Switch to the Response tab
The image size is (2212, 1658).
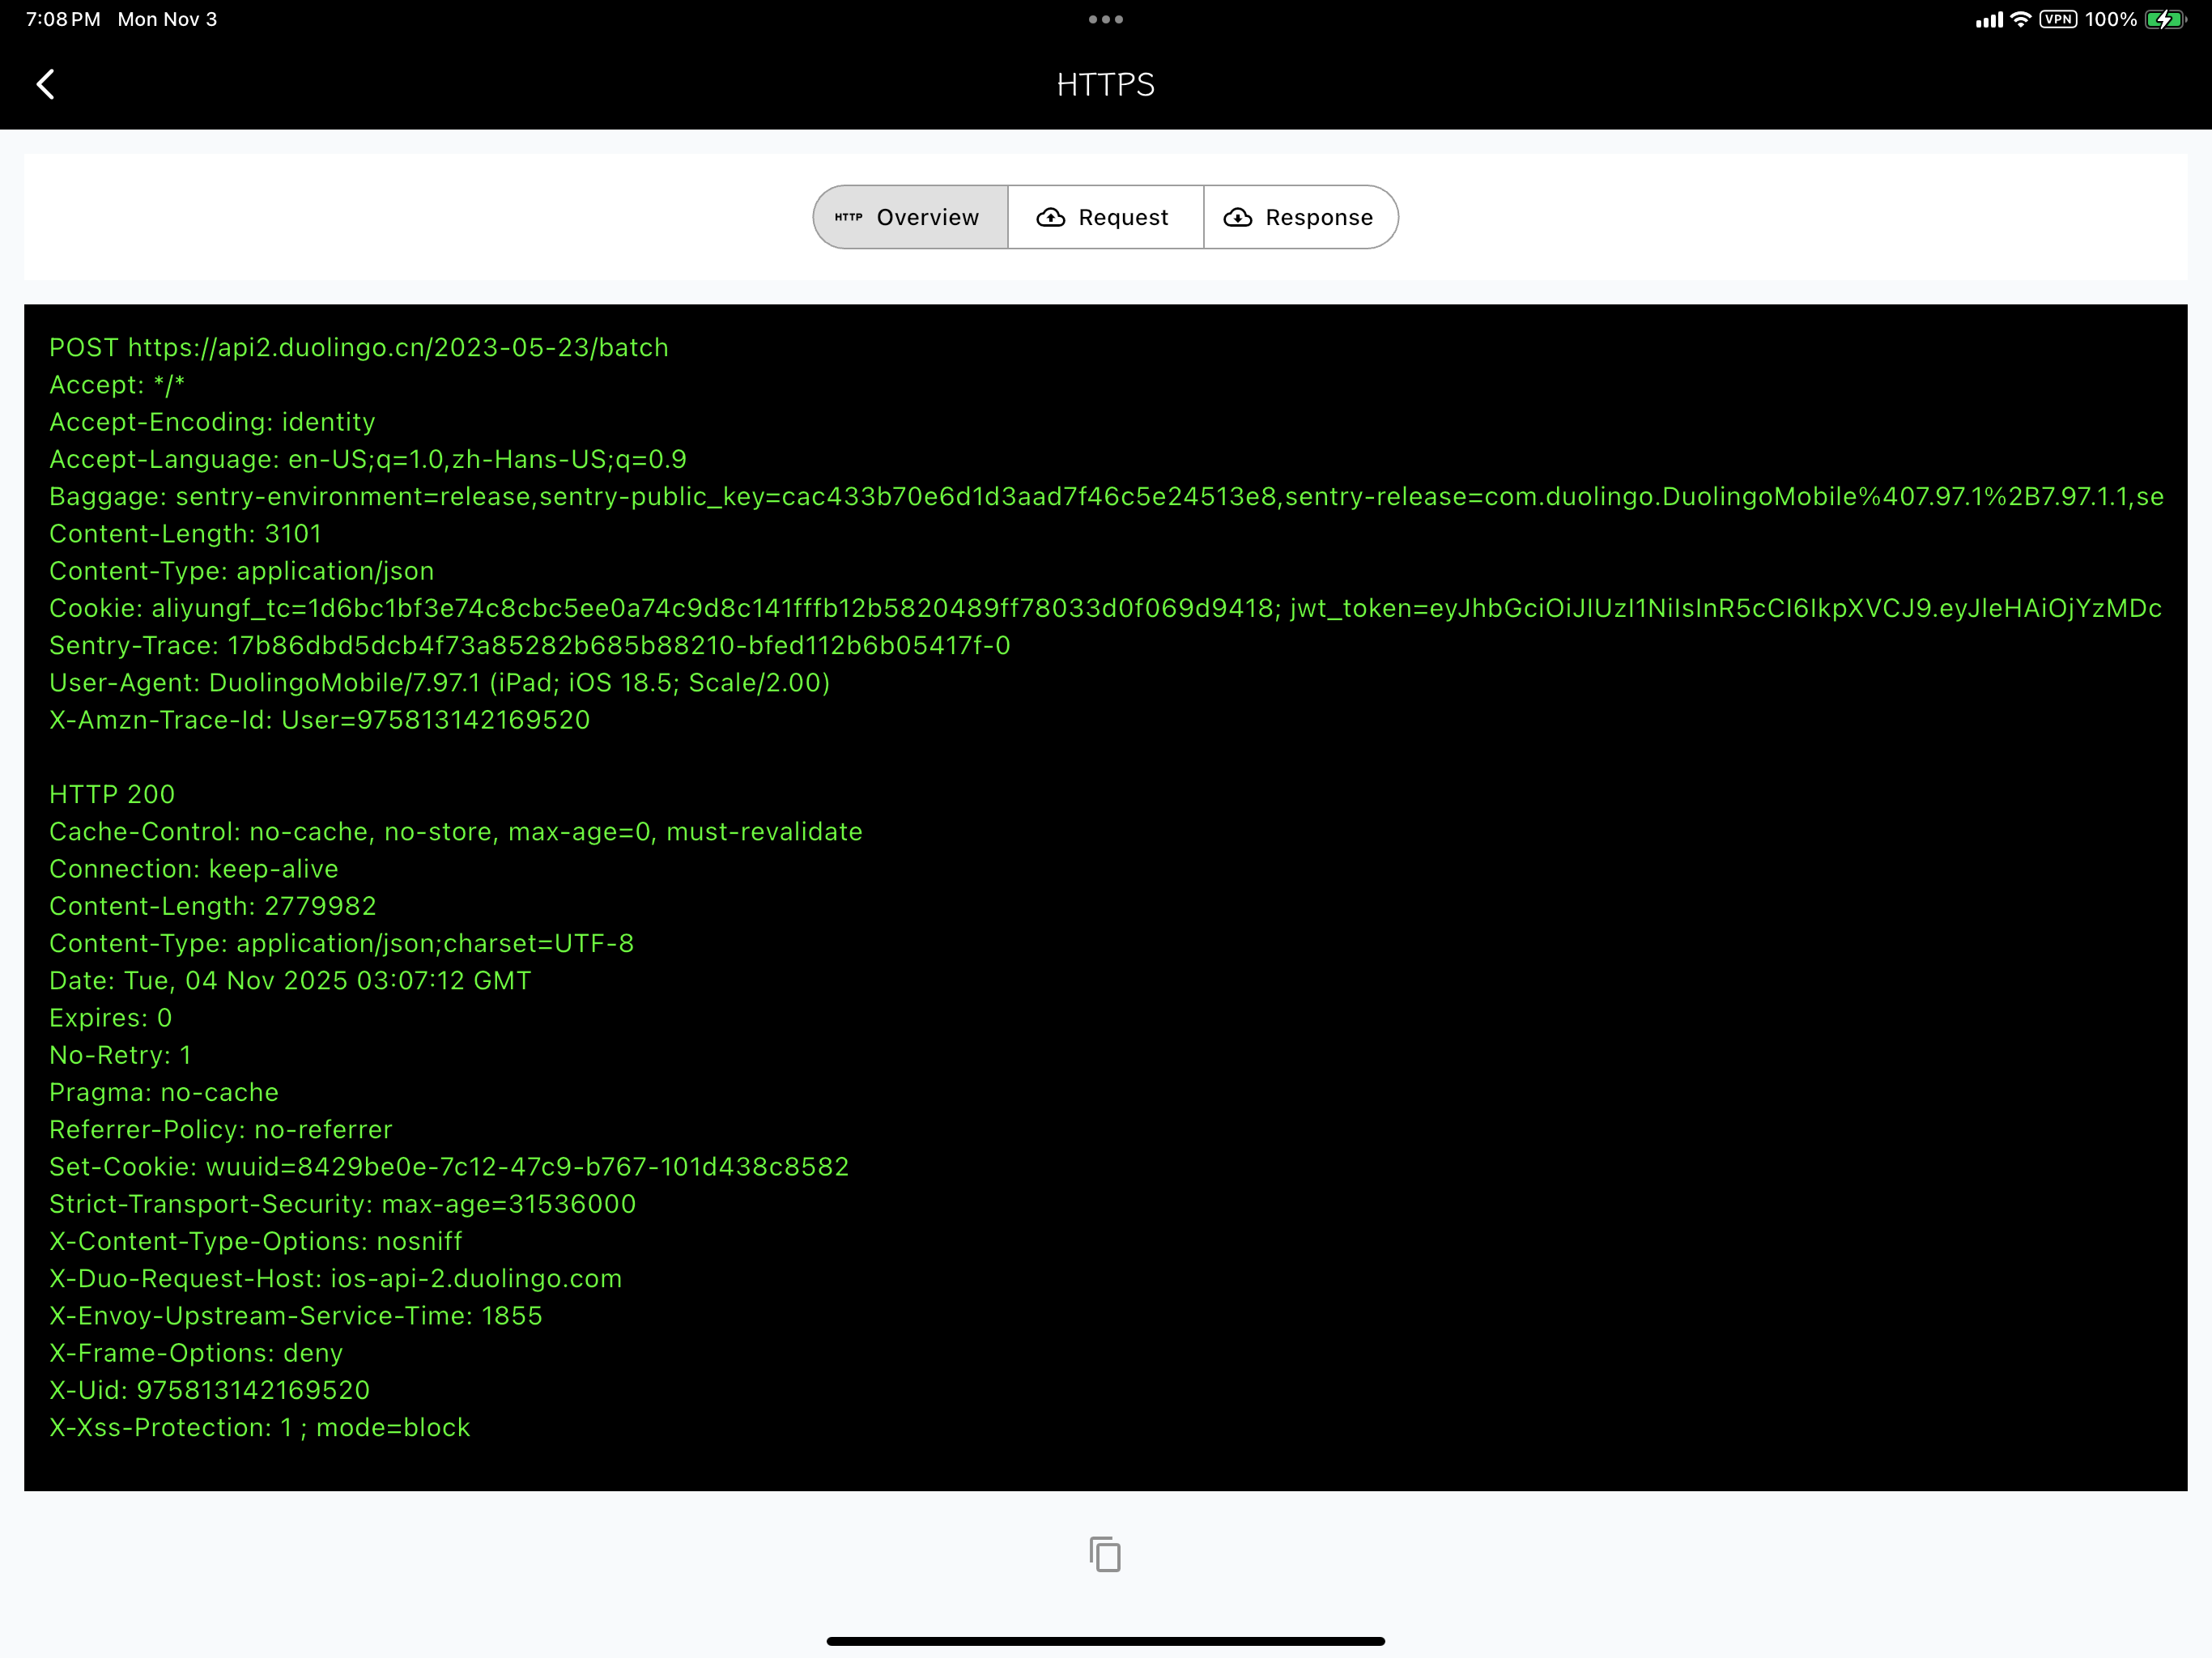click(1300, 217)
